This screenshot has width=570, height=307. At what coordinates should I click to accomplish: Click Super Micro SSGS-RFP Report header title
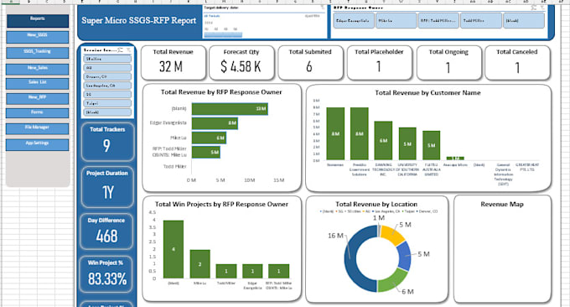[139, 21]
